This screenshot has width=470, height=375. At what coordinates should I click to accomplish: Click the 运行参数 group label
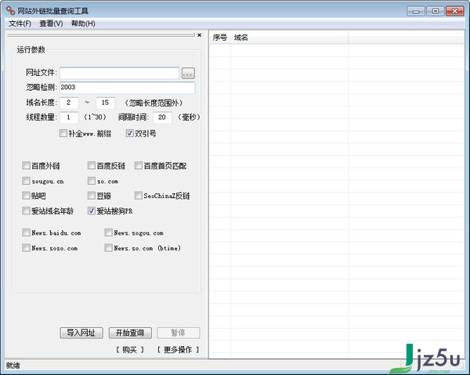[31, 50]
